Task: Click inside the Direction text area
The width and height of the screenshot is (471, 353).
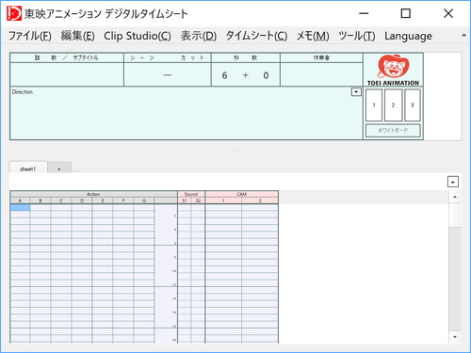Action: click(x=187, y=113)
